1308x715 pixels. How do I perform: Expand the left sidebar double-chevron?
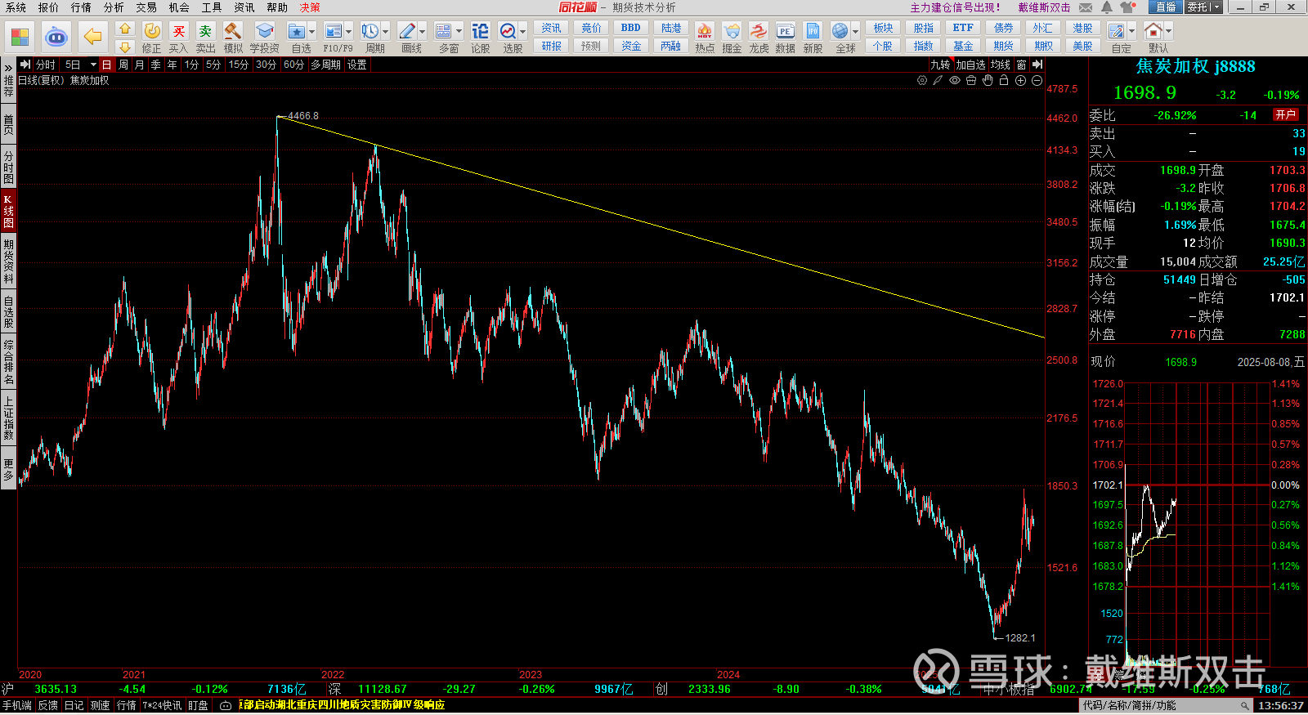[8, 68]
